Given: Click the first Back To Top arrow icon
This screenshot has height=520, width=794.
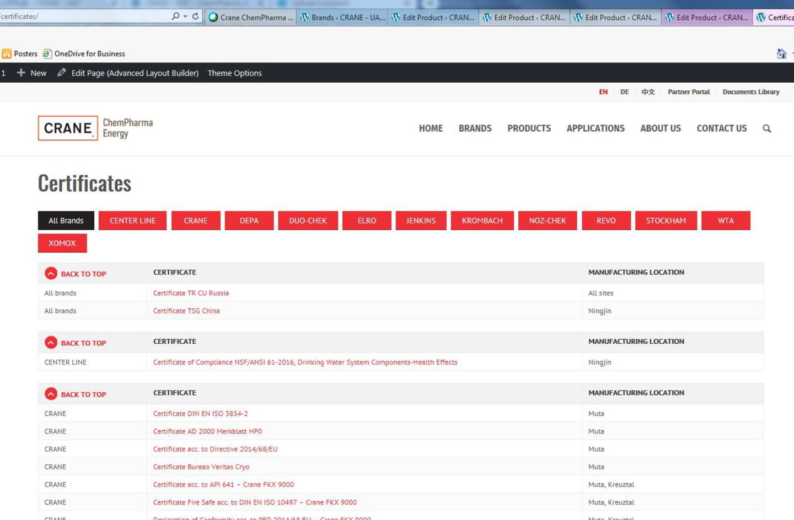Looking at the screenshot, I should [x=51, y=273].
